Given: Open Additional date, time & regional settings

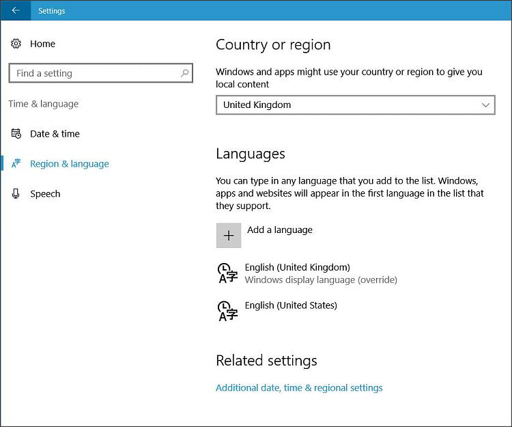Looking at the screenshot, I should [x=299, y=388].
